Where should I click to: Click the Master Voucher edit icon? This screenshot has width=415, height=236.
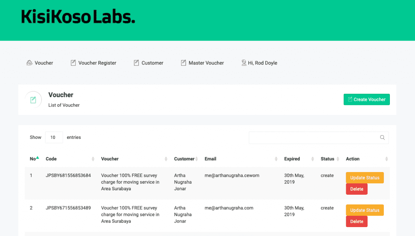point(184,63)
